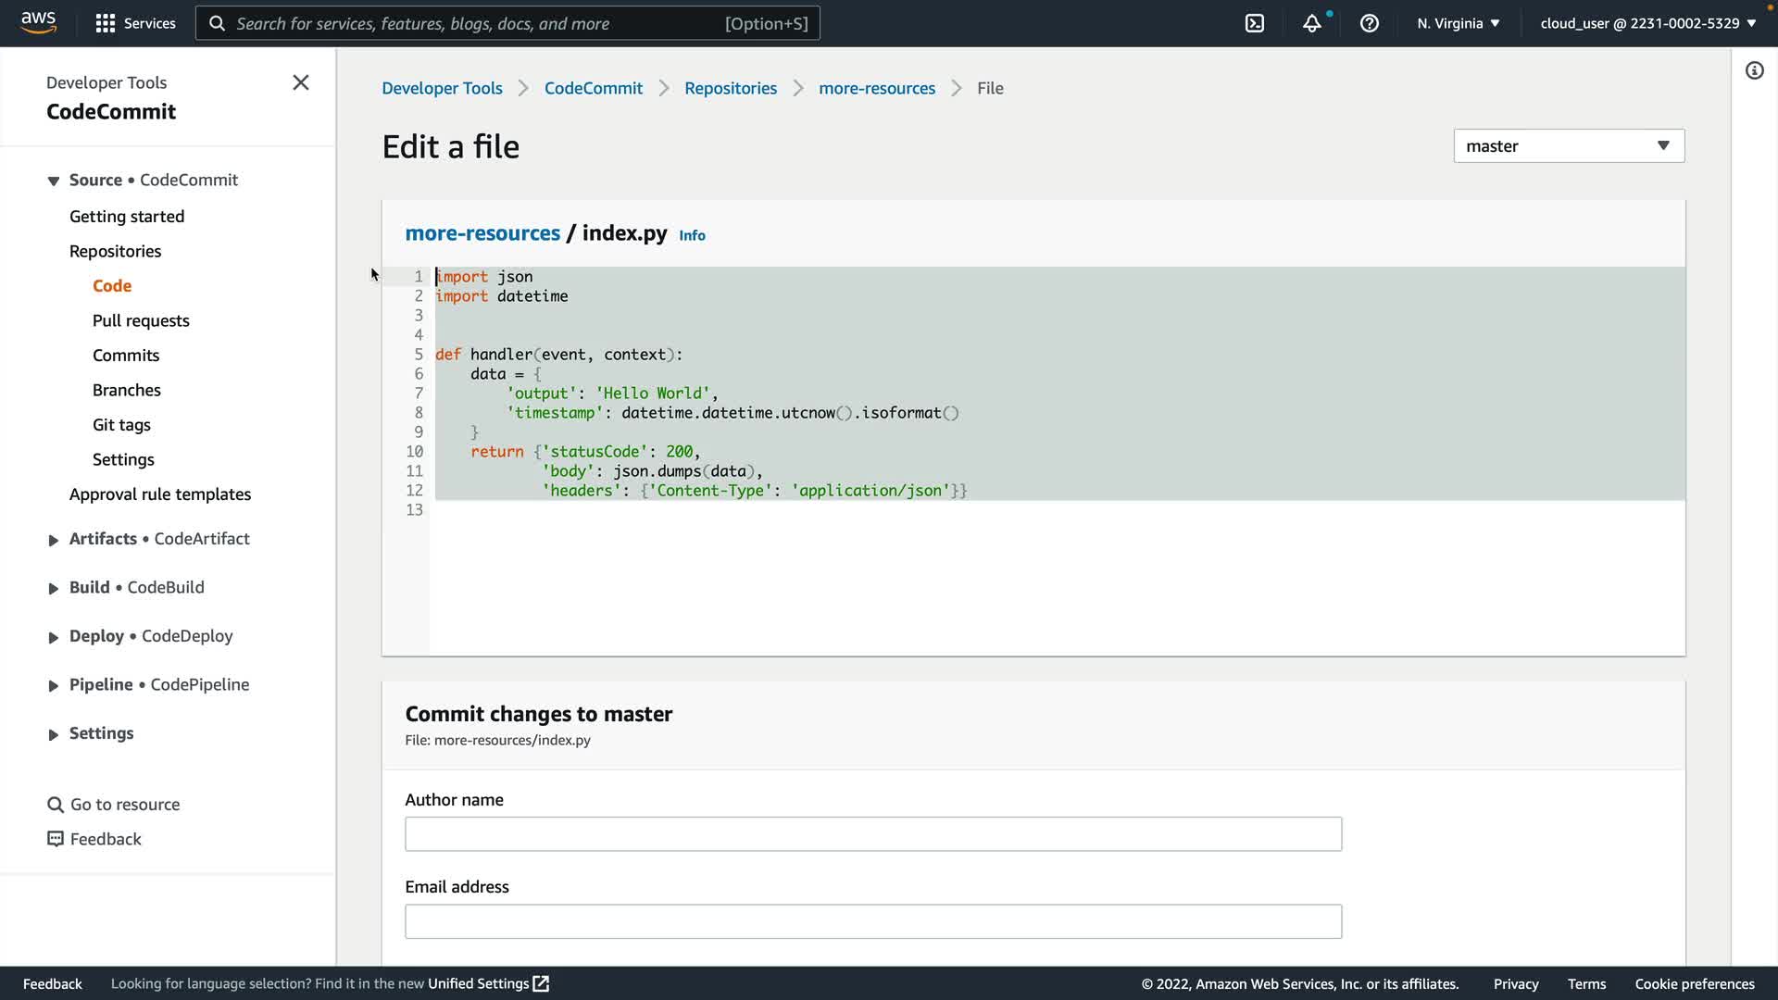Screen dimensions: 1778x1000
Task: Go to Pull requests in sidebar
Action: click(141, 320)
